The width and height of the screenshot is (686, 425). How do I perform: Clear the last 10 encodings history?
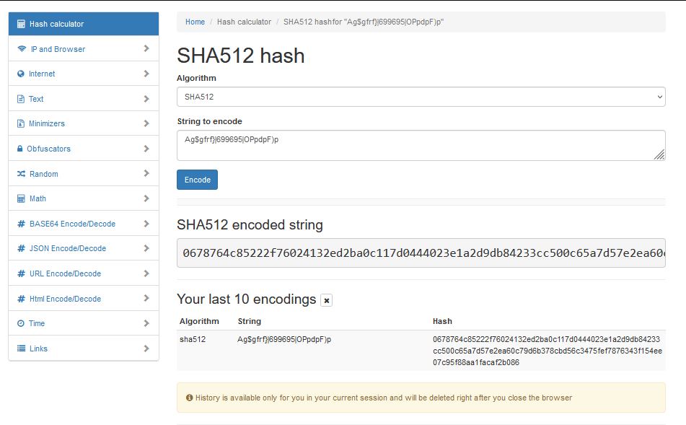pyautogui.click(x=326, y=300)
